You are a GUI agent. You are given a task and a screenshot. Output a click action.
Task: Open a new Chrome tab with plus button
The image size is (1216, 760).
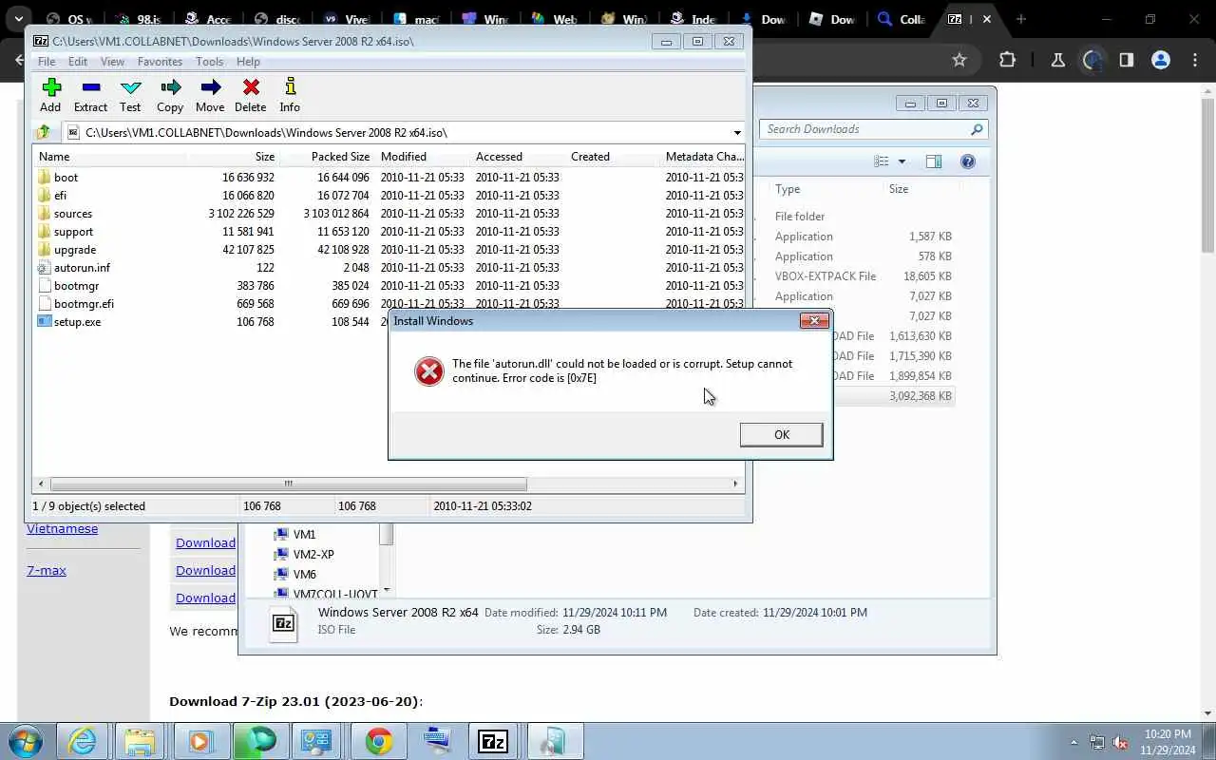[1021, 19]
